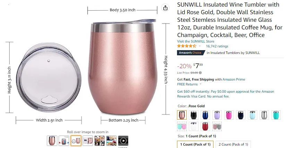Image resolution: width=286 pixels, height=148 pixels.
Task: Expand the FREE Returns chevron
Action: (x=201, y=84)
